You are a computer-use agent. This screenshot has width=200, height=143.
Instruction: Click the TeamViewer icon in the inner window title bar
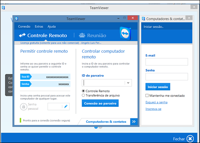[x=16, y=19]
